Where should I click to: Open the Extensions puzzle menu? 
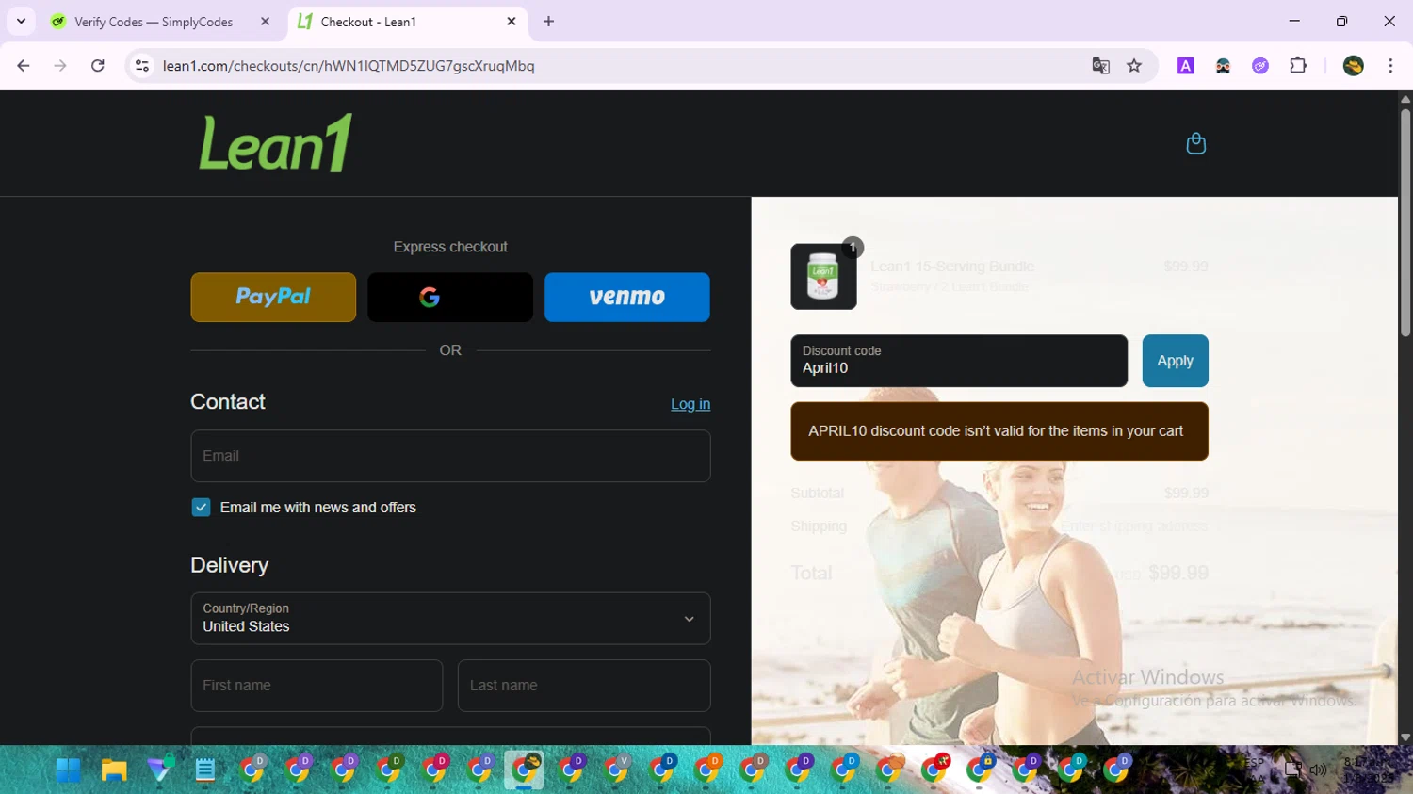pyautogui.click(x=1298, y=66)
